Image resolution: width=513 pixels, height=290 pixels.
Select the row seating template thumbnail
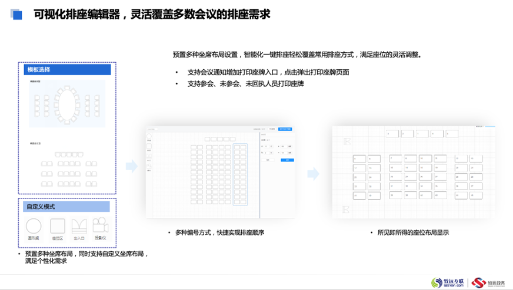tap(67, 167)
